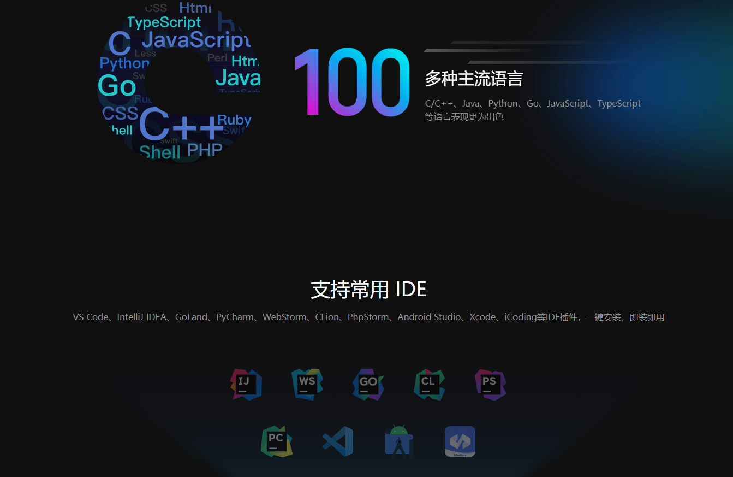Select the PyCharm PC icon
733x477 pixels.
point(277,441)
